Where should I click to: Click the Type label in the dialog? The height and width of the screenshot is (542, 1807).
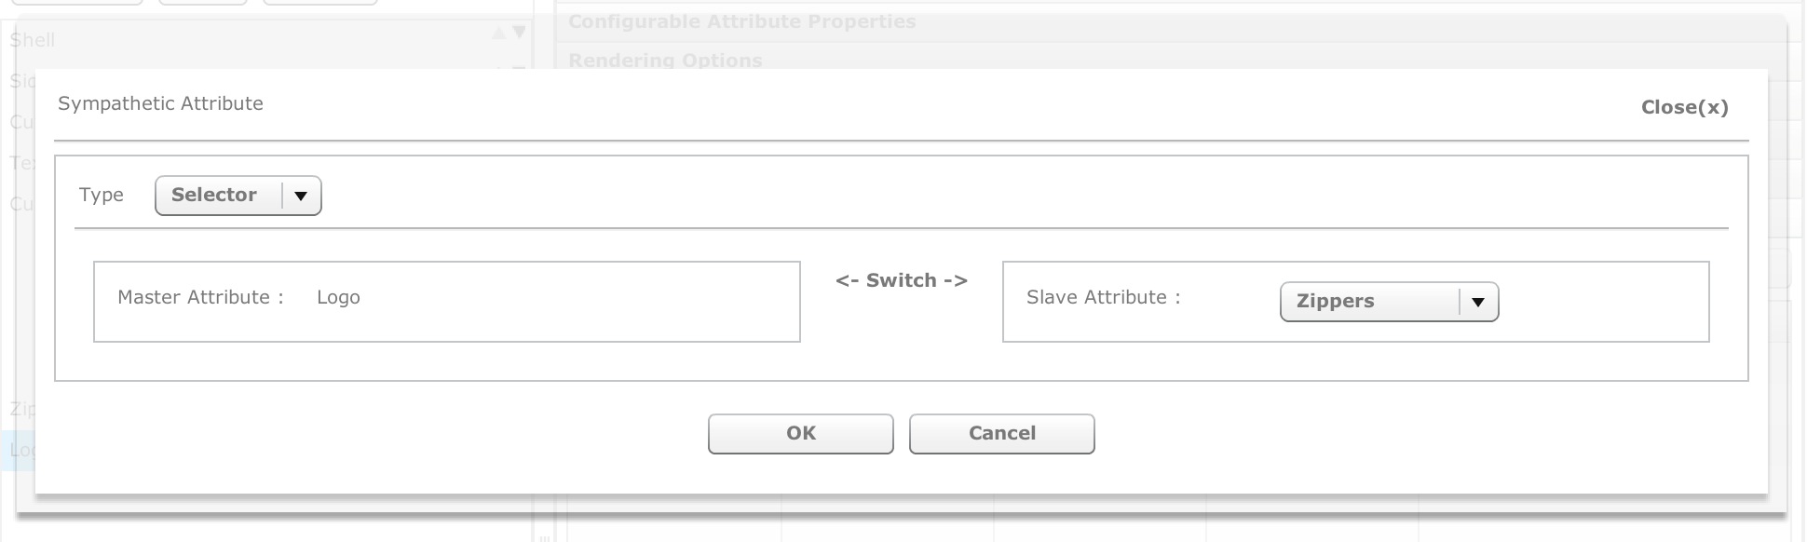point(101,195)
